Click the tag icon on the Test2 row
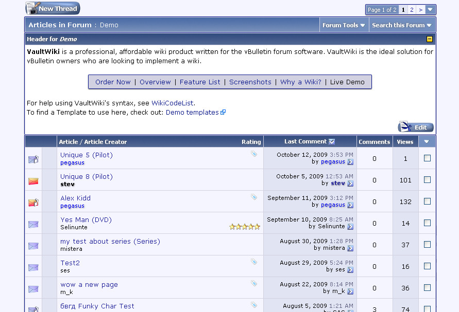This screenshot has width=459, height=312. tap(254, 262)
